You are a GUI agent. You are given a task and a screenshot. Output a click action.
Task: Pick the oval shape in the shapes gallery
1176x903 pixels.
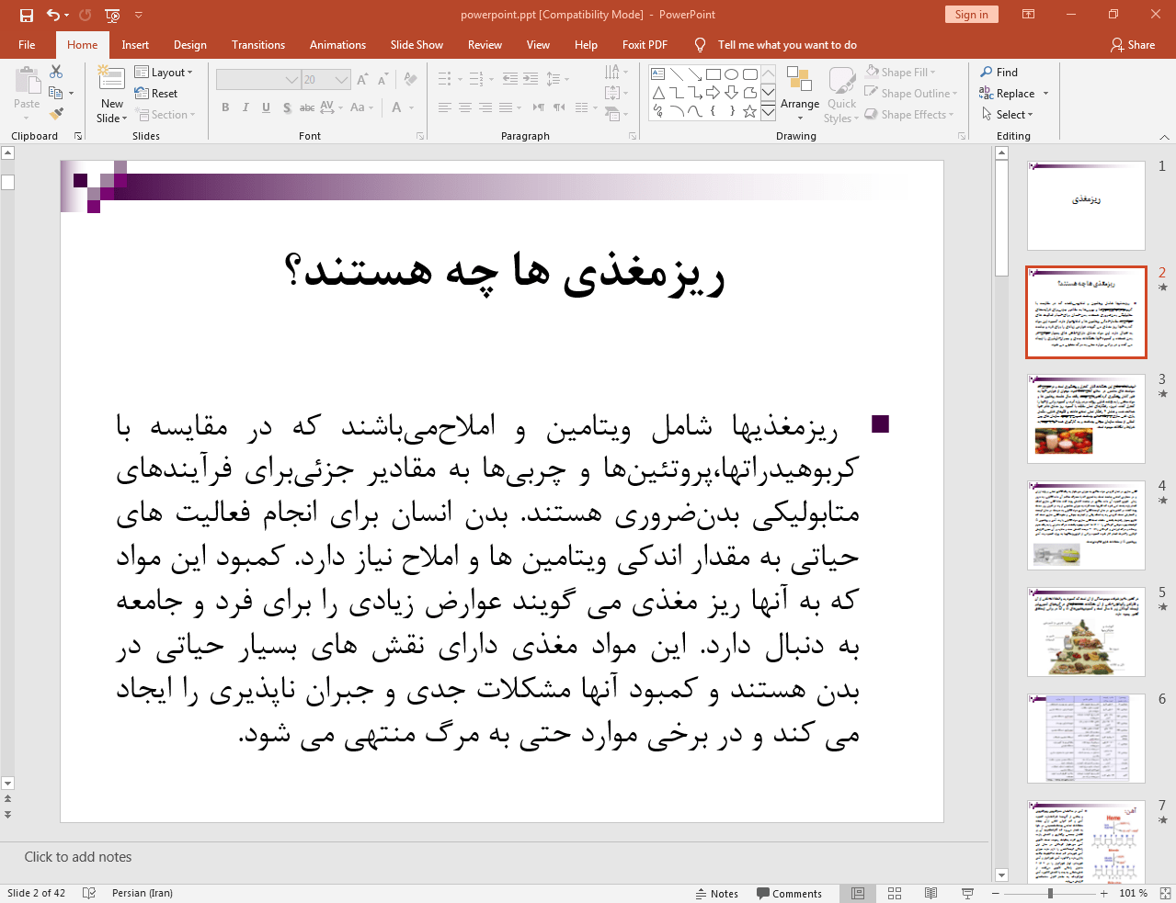[x=731, y=74]
